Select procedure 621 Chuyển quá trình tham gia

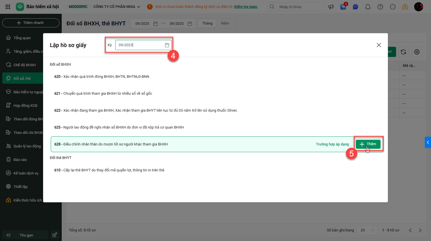point(217,94)
